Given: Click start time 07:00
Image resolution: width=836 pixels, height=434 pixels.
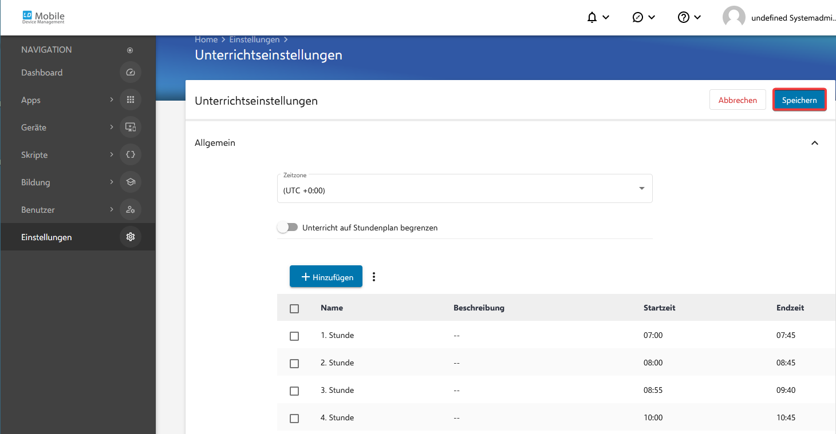Looking at the screenshot, I should click(653, 335).
